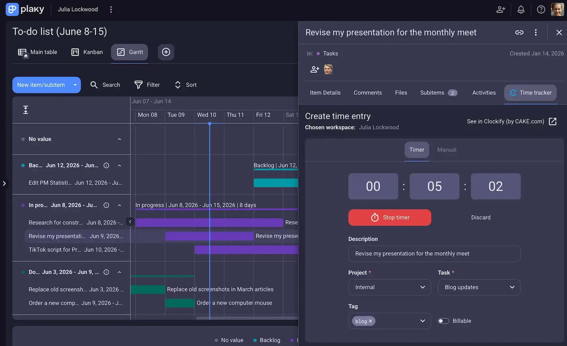Click the Kanban view icon
567x346 pixels.
click(75, 52)
